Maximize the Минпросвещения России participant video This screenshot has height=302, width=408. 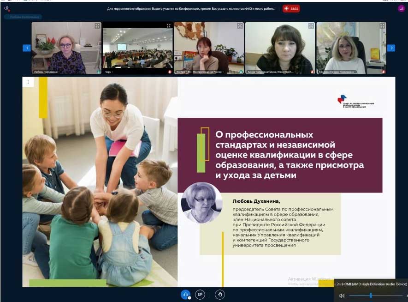(239, 26)
